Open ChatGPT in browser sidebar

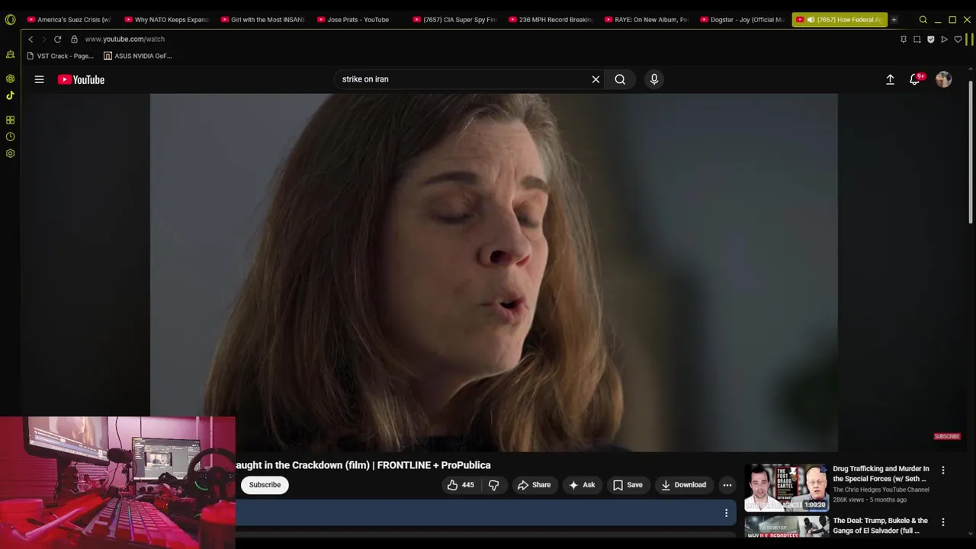coord(10,79)
